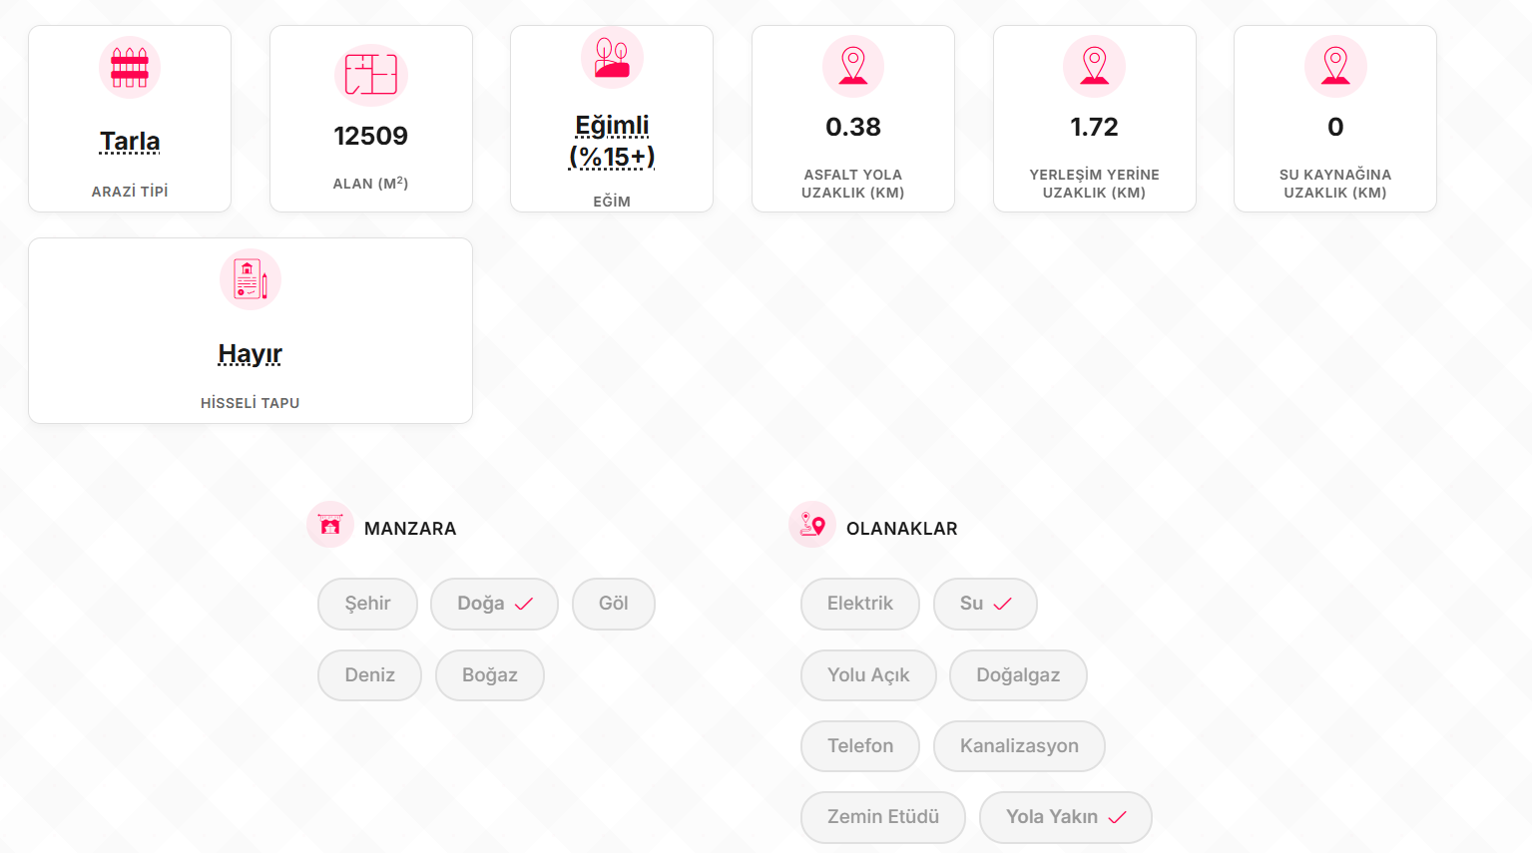This screenshot has height=853, width=1532.
Task: Click the checkmark on the Yola Yakın chip
Action: tap(1118, 817)
